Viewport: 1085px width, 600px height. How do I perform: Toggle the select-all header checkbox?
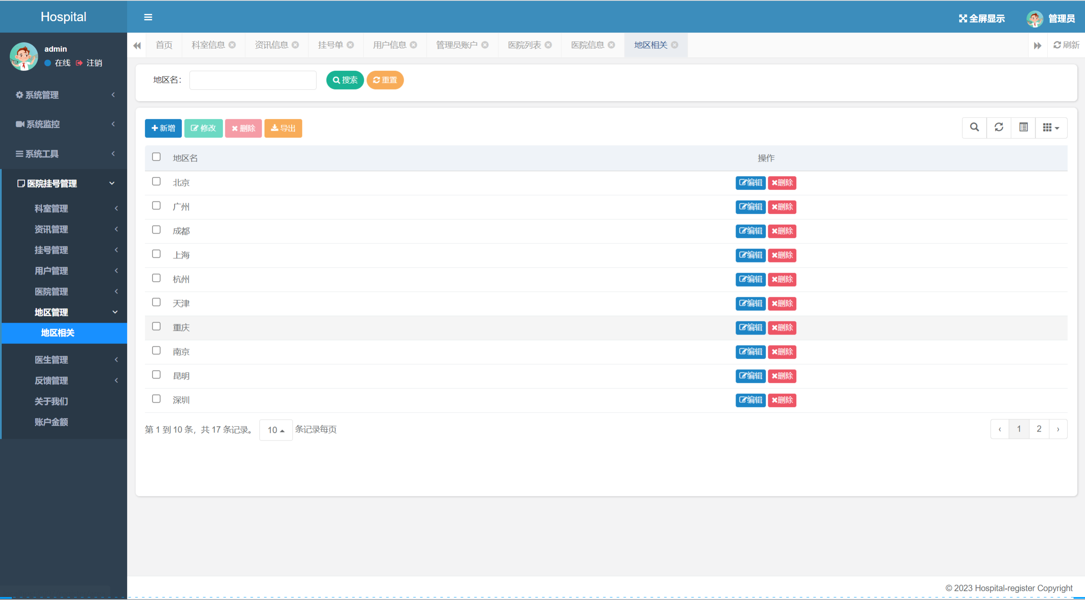click(x=156, y=157)
